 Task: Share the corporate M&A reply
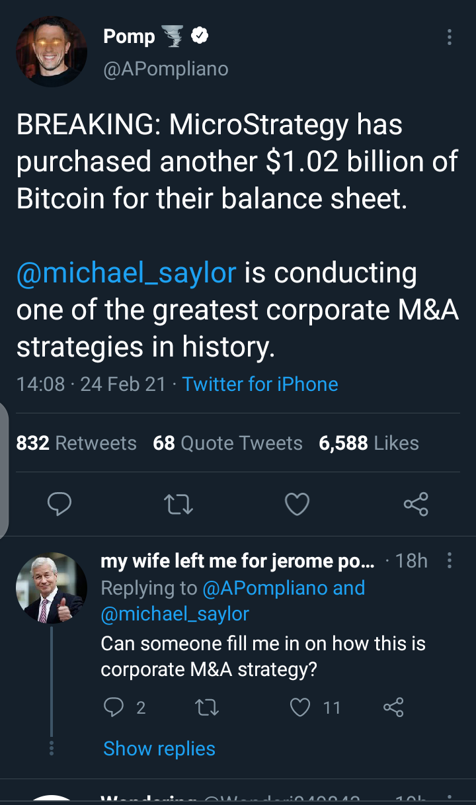click(393, 708)
